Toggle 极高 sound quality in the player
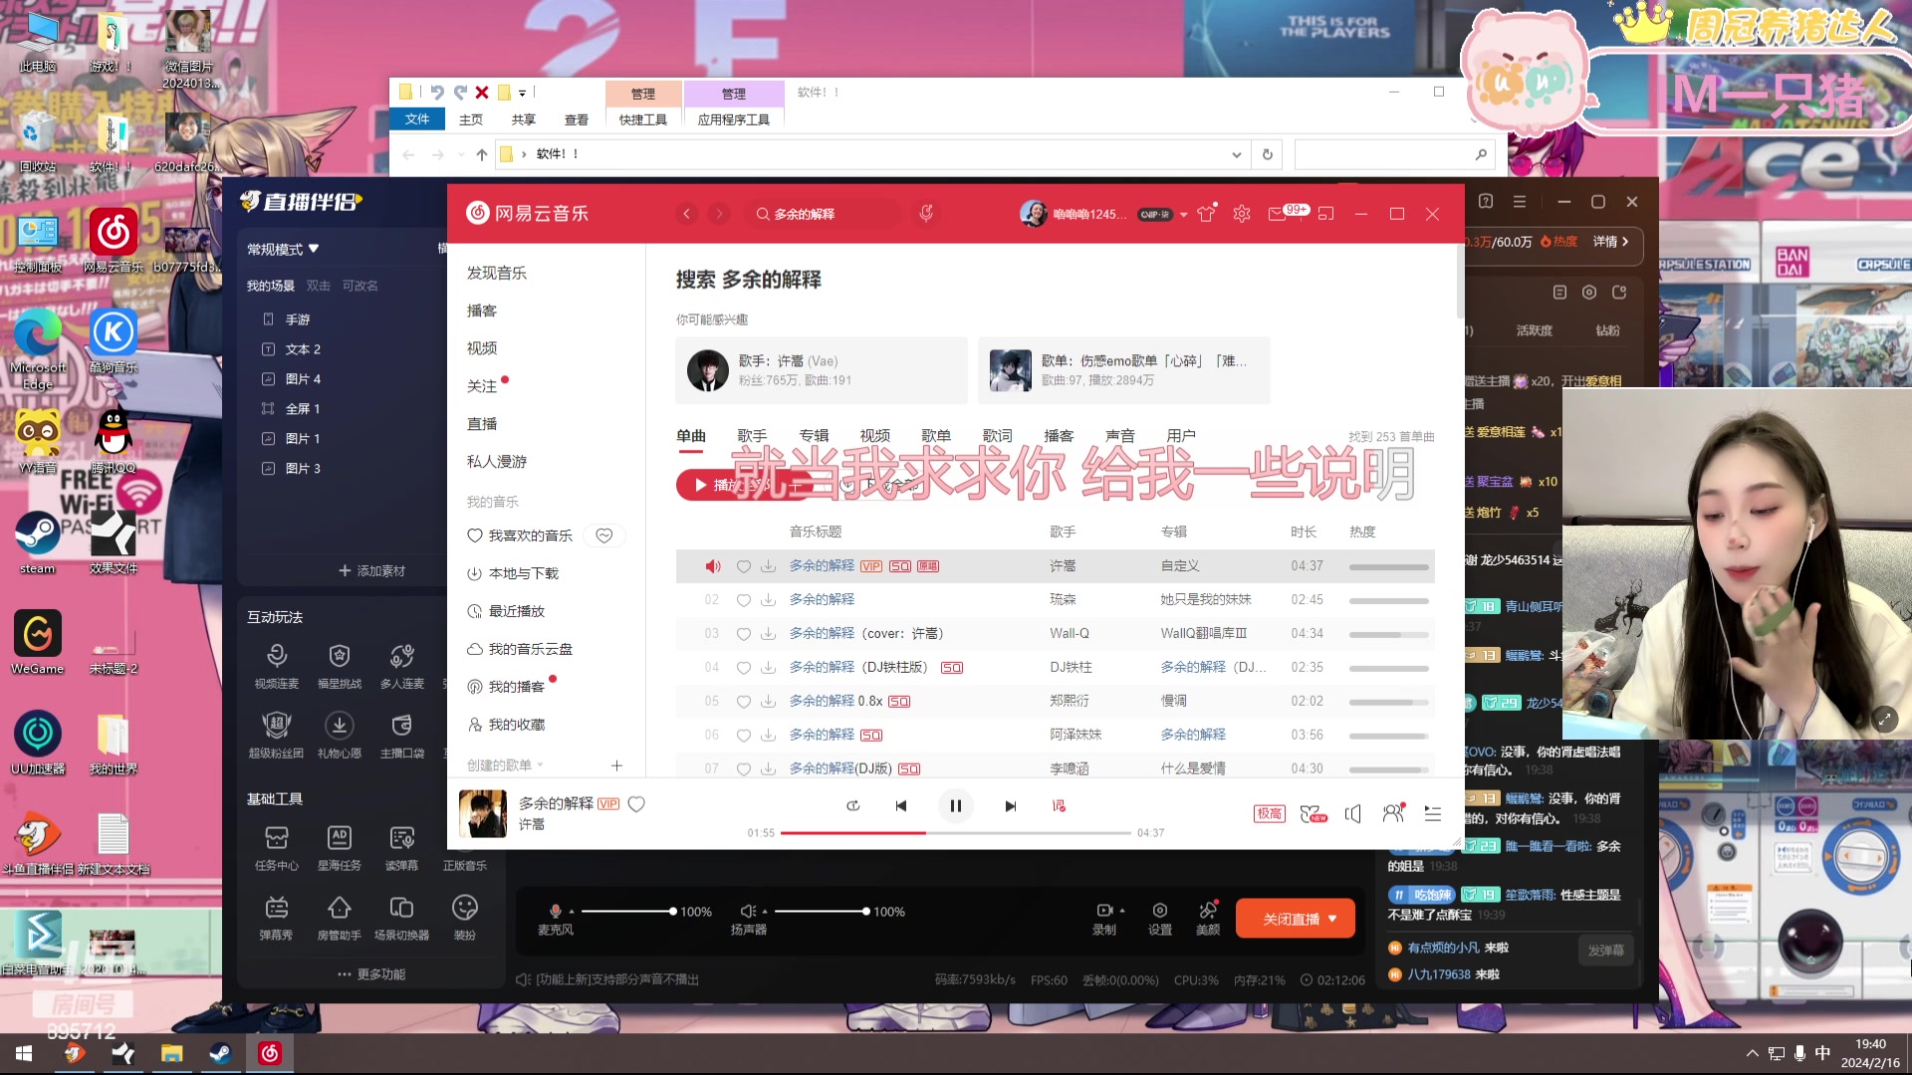The height and width of the screenshot is (1075, 1912). click(x=1269, y=813)
